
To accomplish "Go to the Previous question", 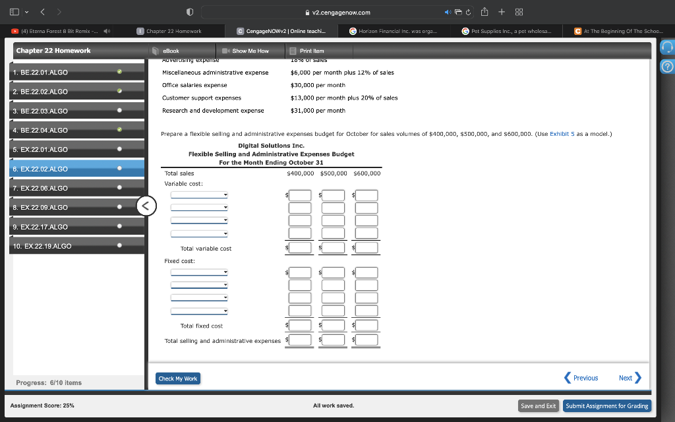I will pyautogui.click(x=581, y=378).
